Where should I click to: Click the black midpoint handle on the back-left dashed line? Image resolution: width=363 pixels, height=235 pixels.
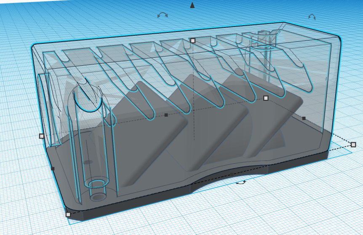pos(166,115)
